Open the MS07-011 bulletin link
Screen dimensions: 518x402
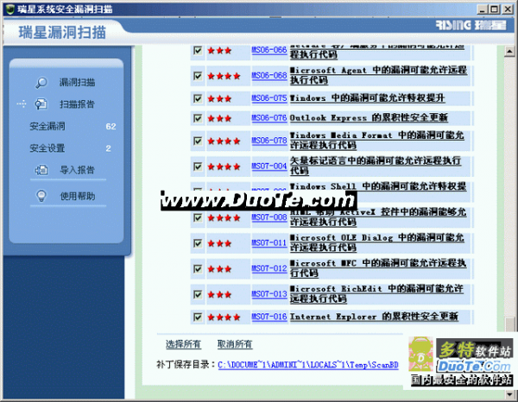pos(269,243)
